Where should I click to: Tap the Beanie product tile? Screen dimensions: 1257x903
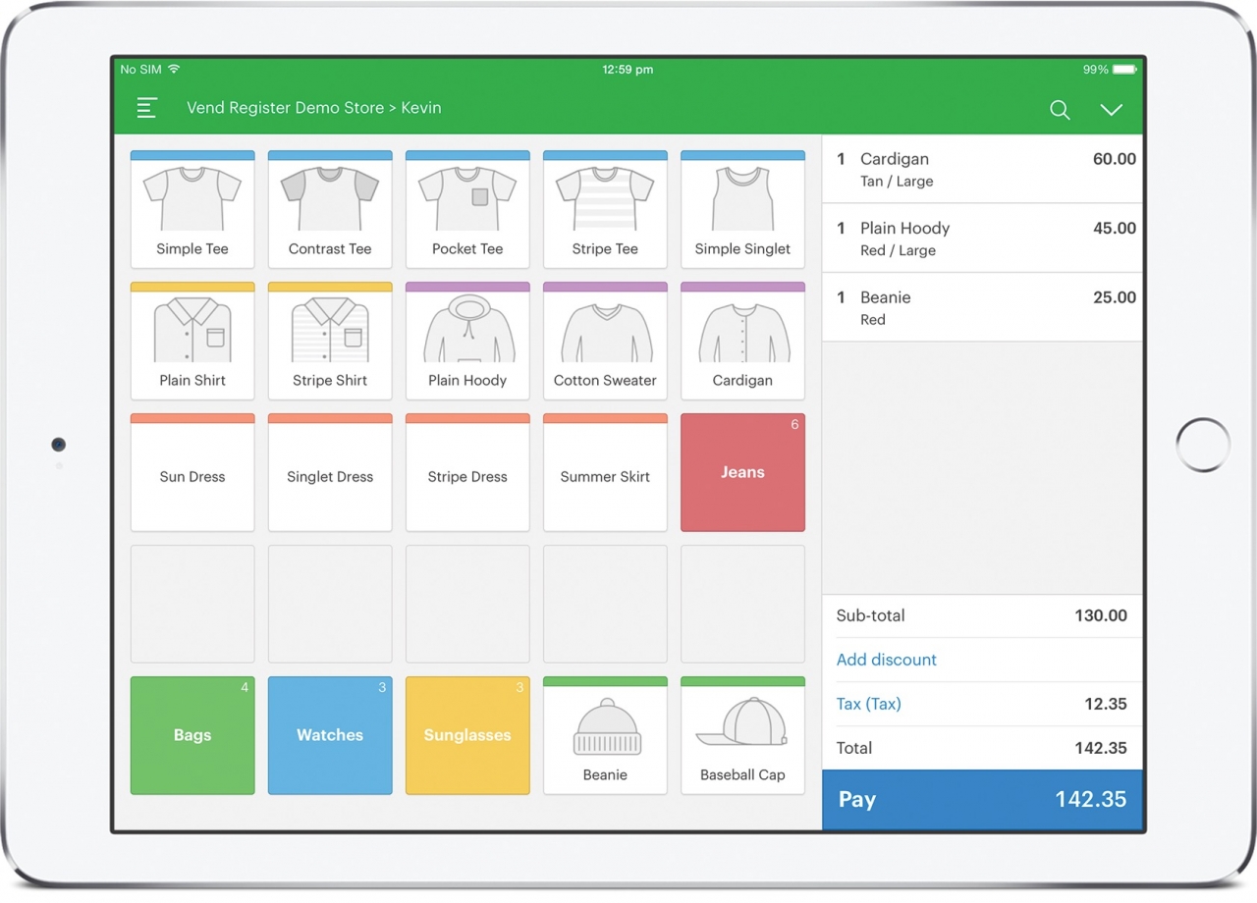(605, 736)
